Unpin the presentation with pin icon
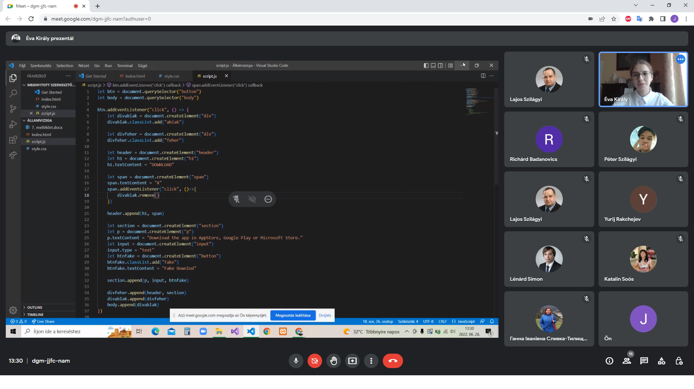 pos(236,199)
